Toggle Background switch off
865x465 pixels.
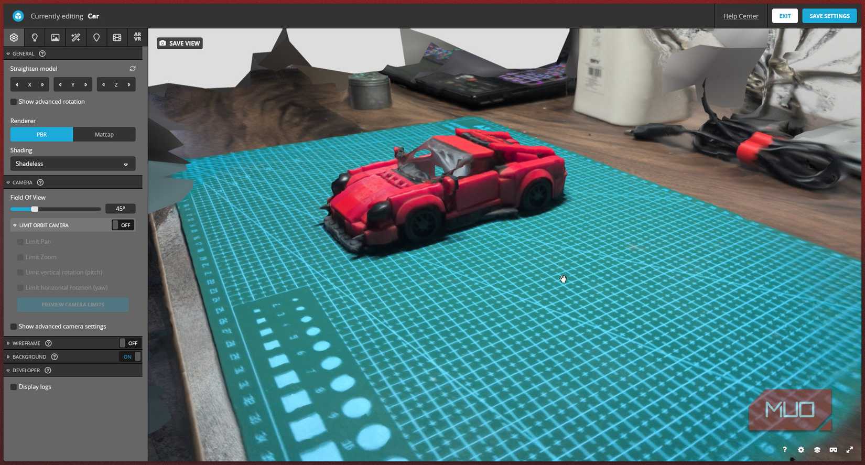click(x=129, y=356)
